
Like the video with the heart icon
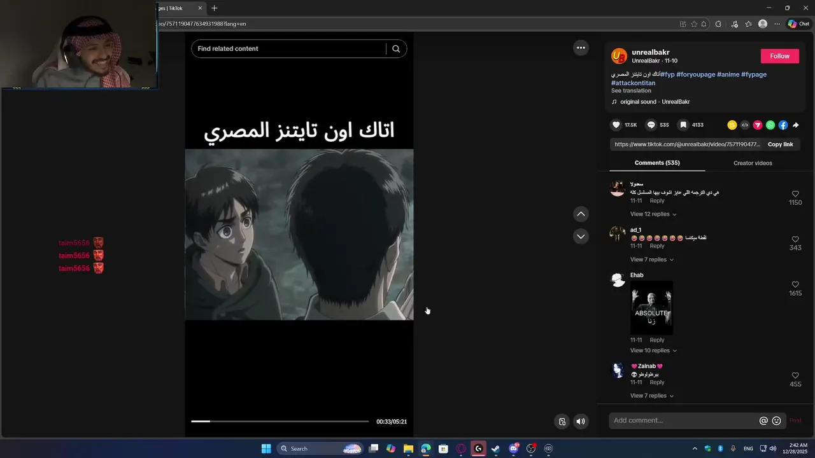coord(616,125)
